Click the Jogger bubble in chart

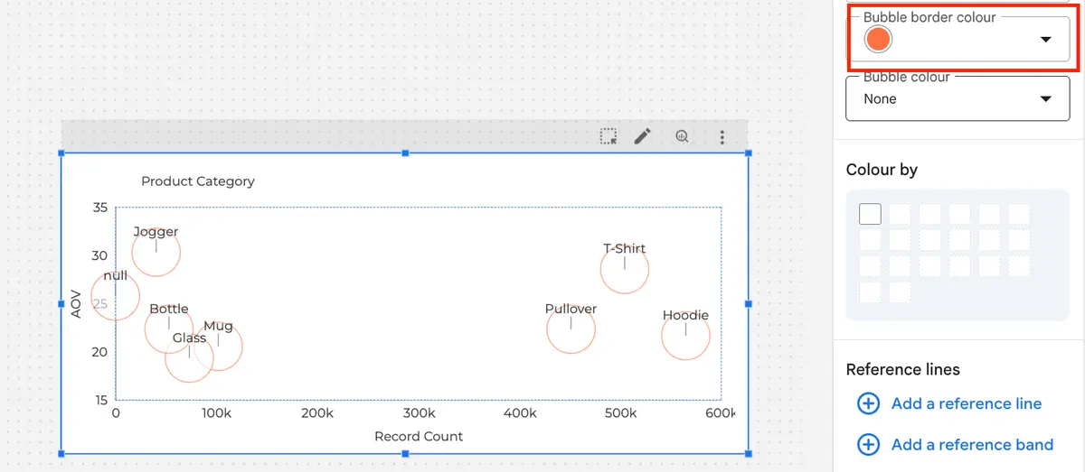point(156,252)
